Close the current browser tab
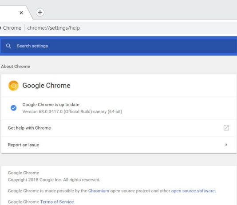237x205 pixels. (x=21, y=13)
